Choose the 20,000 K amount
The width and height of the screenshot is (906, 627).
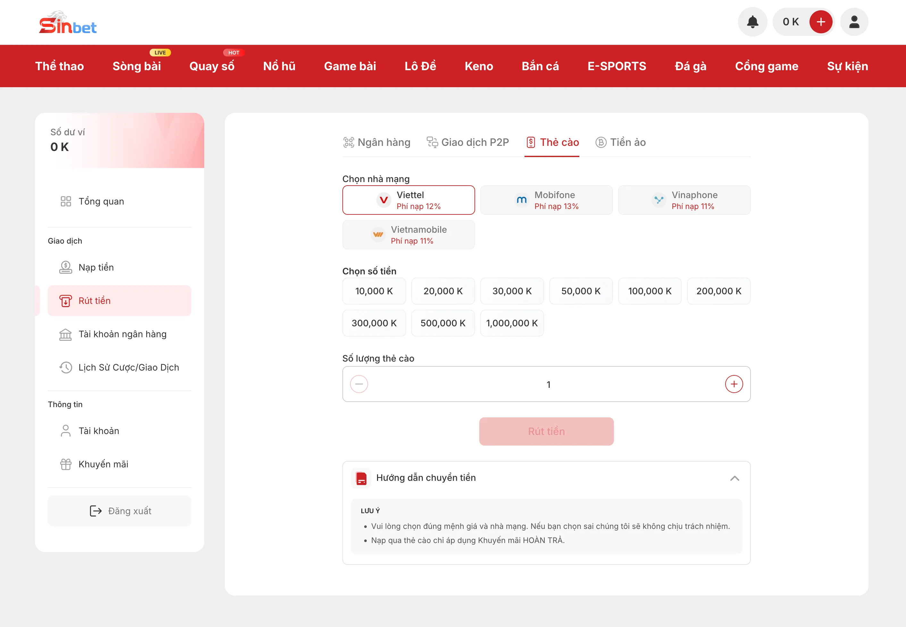443,291
